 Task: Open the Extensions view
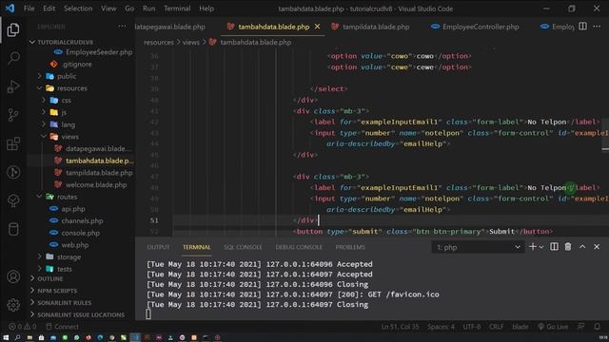point(13,143)
